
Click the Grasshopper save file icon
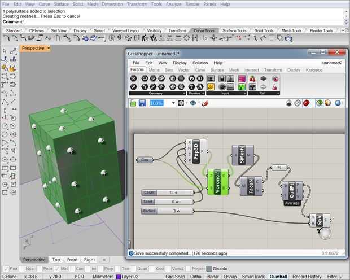[142, 103]
